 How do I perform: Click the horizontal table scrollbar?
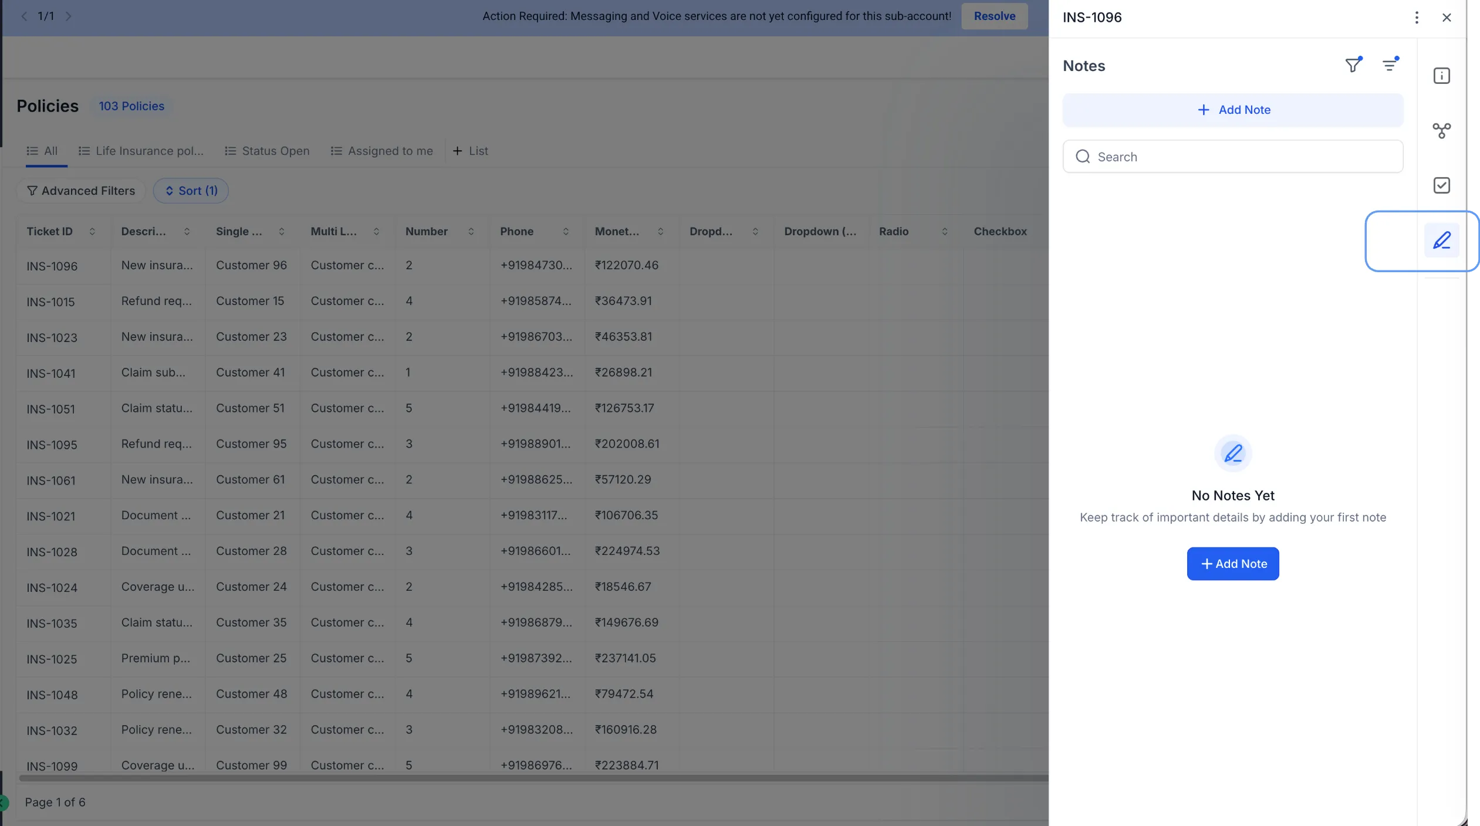528,778
